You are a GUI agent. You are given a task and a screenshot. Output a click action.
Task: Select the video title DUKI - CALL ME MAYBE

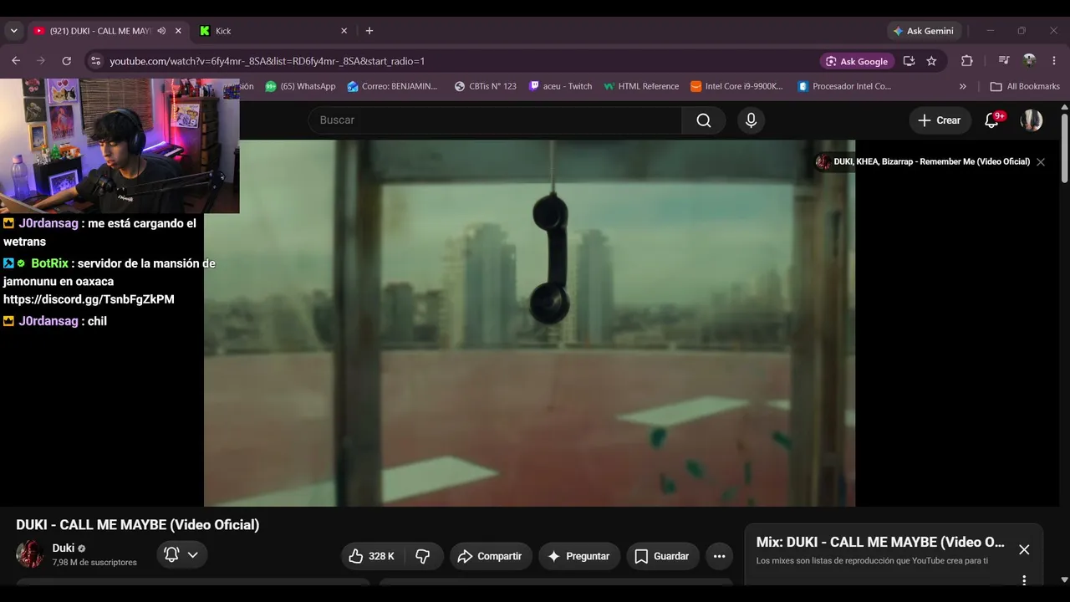pyautogui.click(x=138, y=525)
